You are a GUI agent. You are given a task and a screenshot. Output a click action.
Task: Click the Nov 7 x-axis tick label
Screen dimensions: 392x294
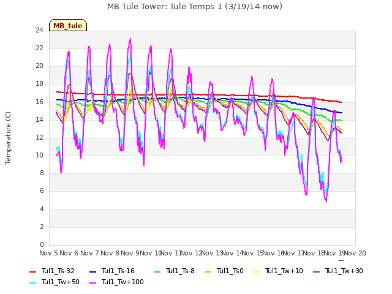tap(89, 253)
